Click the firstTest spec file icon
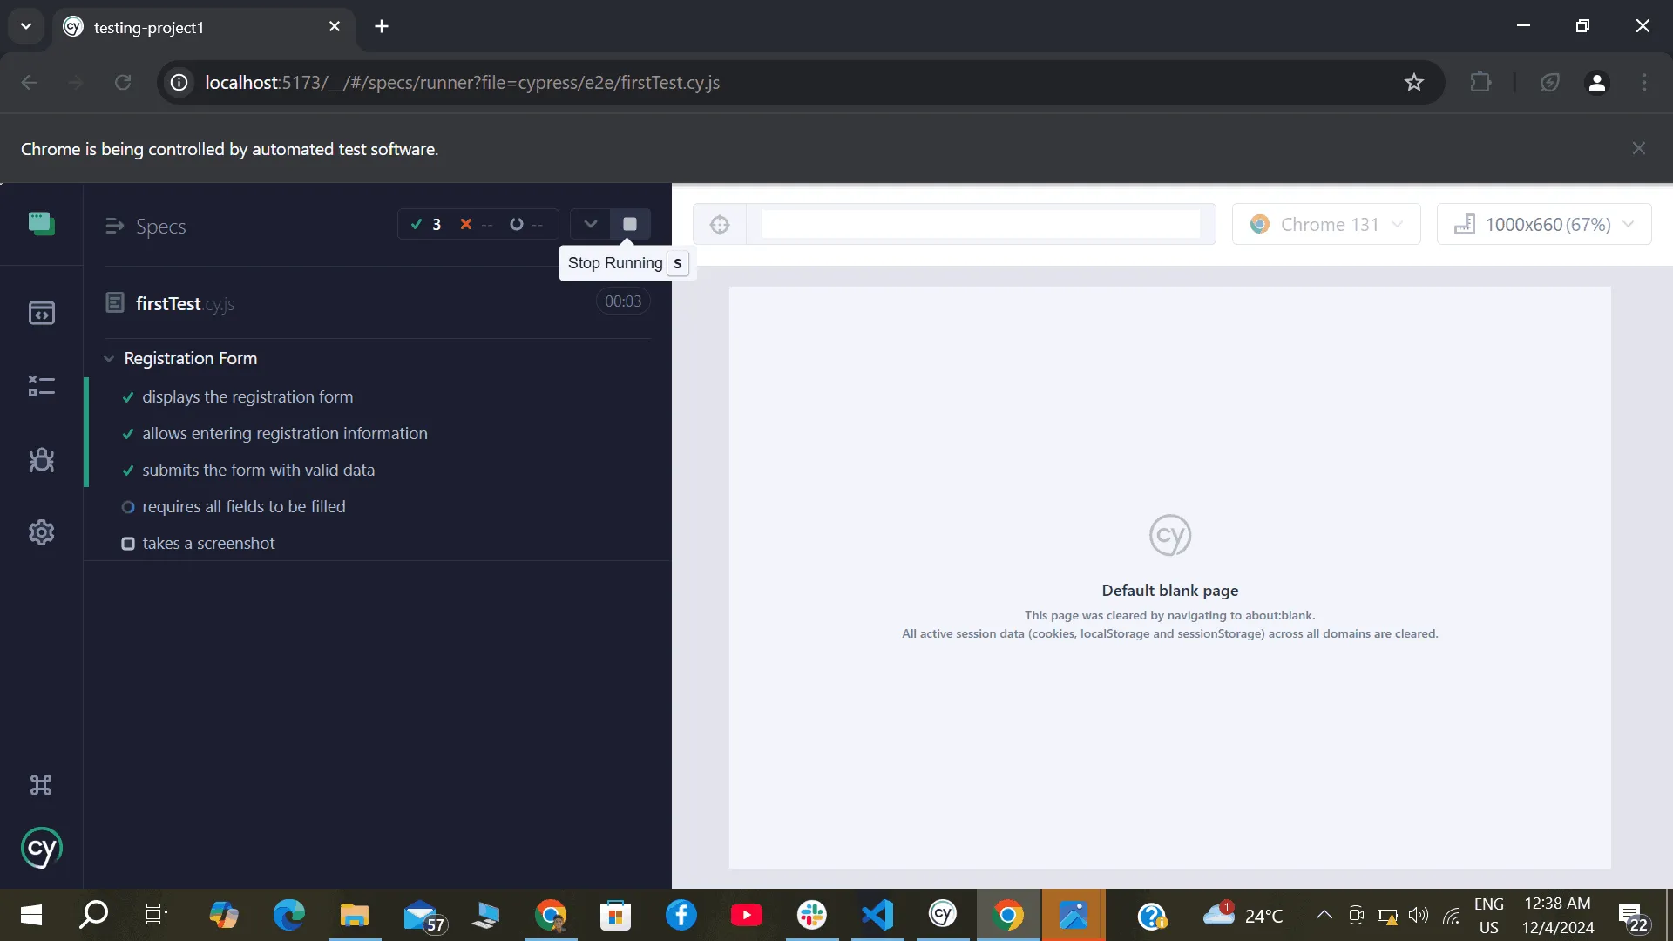1673x941 pixels. click(114, 302)
